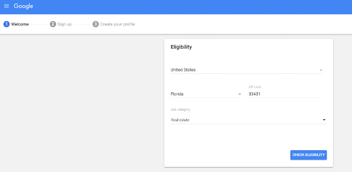Click the step 1 circle icon
This screenshot has height=172, width=352.
pyautogui.click(x=7, y=24)
